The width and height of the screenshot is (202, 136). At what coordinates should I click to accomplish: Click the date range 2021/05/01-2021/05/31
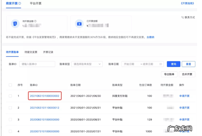(86, 108)
